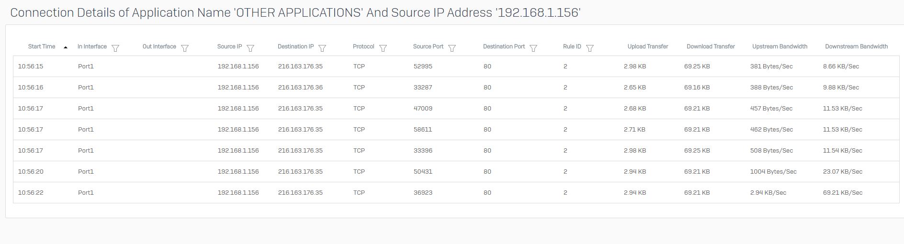
Task: Click the Rule ID filter funnel
Action: pyautogui.click(x=590, y=48)
